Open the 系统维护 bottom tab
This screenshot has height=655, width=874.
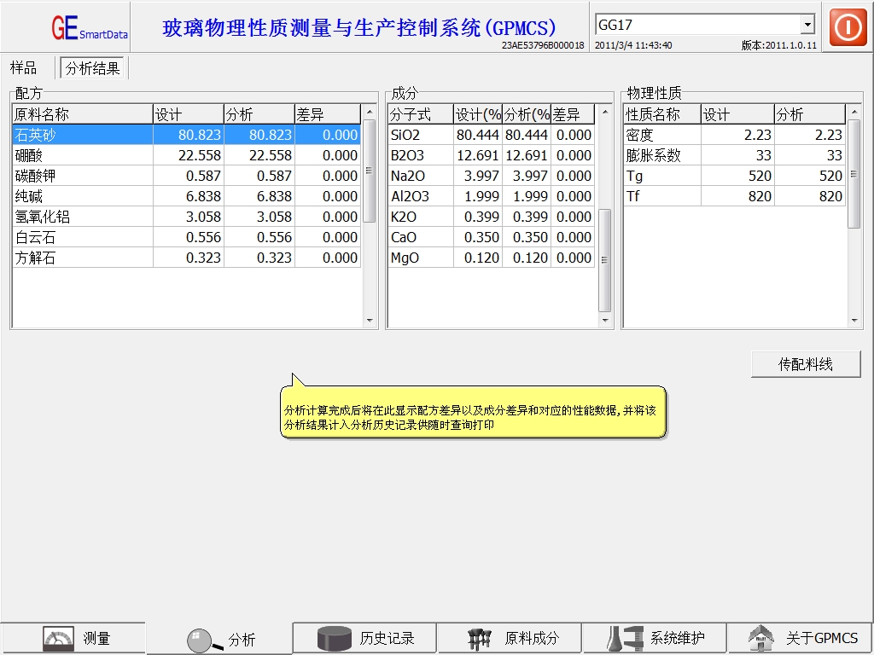tap(655, 638)
